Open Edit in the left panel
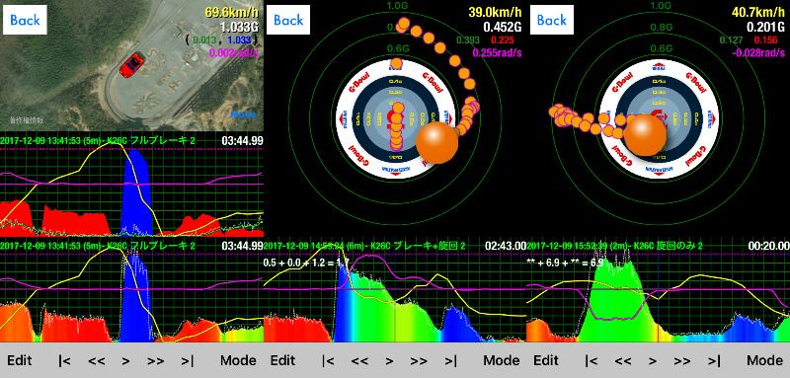Screen dimensions: 790x378 19,360
